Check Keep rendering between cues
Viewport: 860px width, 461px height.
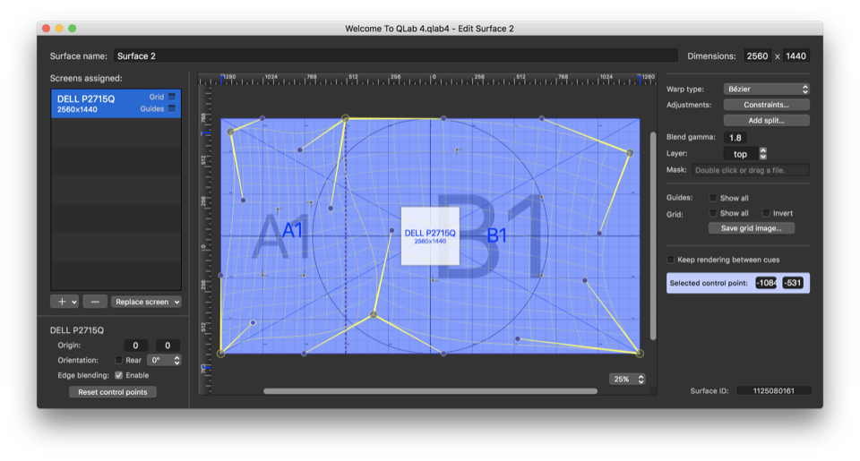pyautogui.click(x=671, y=260)
